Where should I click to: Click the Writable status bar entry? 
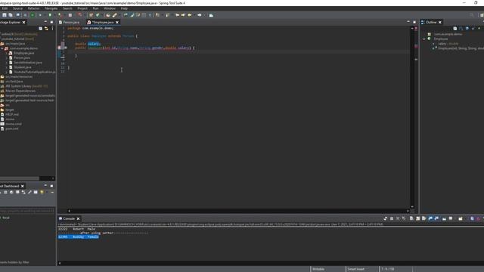[318, 269]
